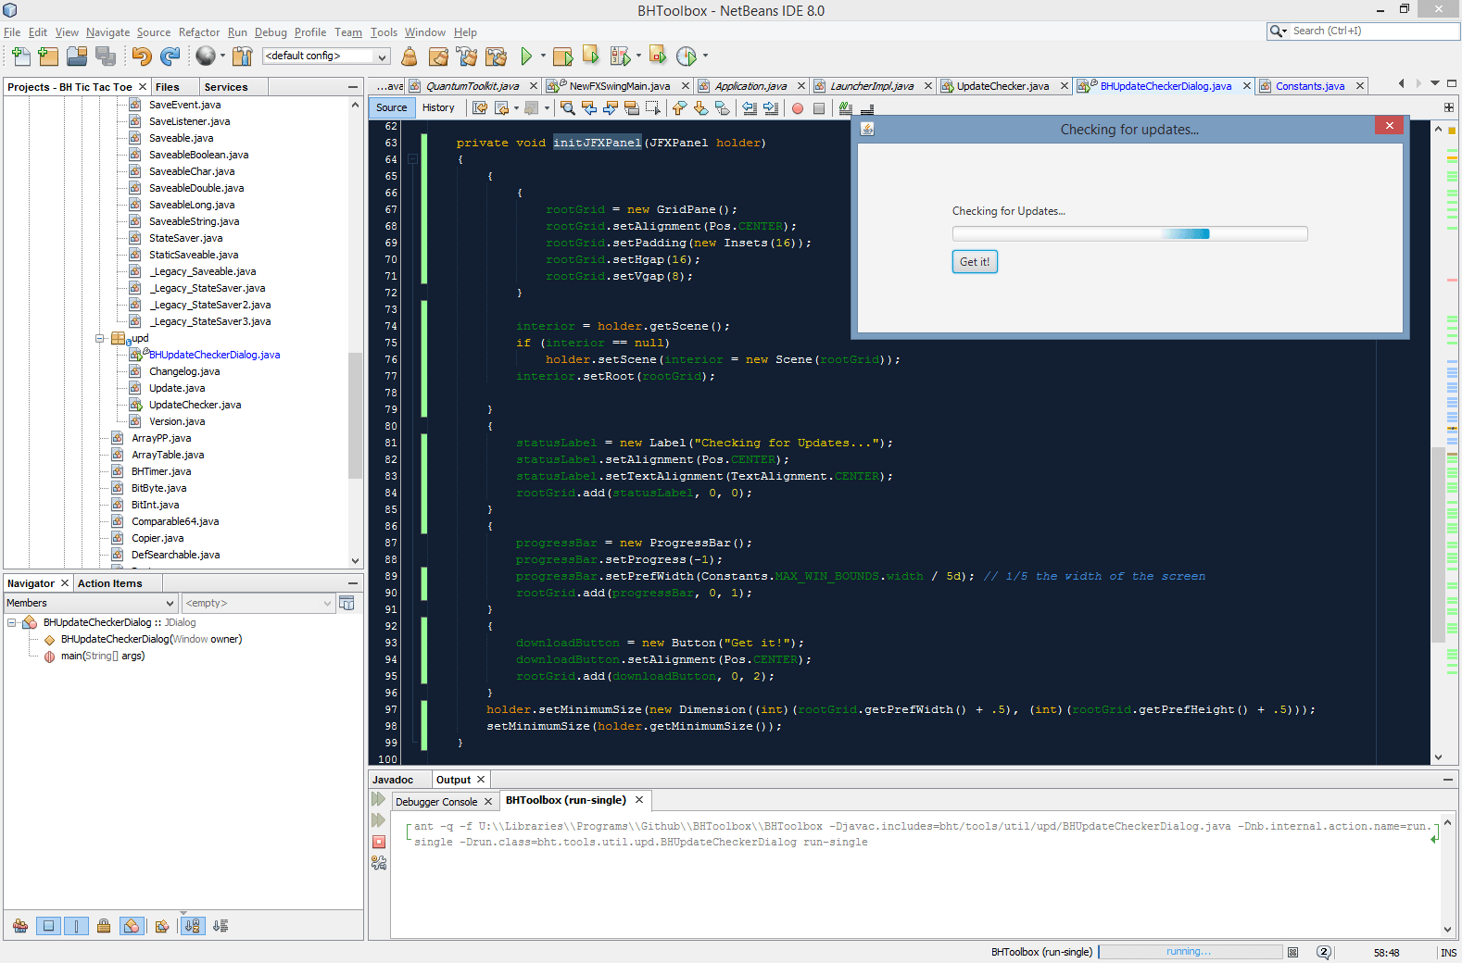Toggle Sort by Name in Navigator

(x=193, y=926)
